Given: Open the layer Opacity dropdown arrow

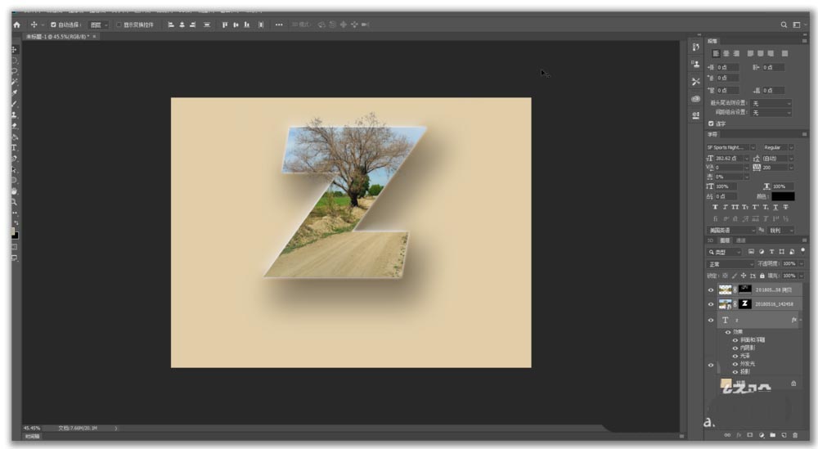Looking at the screenshot, I should pos(802,264).
